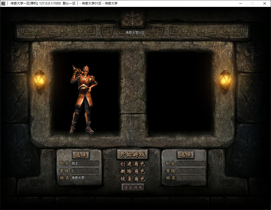The image size is (271, 210).
Task: Click the empty right character slot
Action: (x=180, y=92)
